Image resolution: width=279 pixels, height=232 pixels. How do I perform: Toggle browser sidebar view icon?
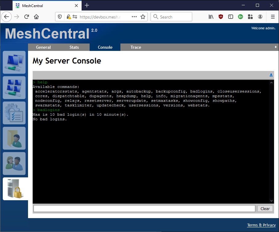[x=231, y=17]
